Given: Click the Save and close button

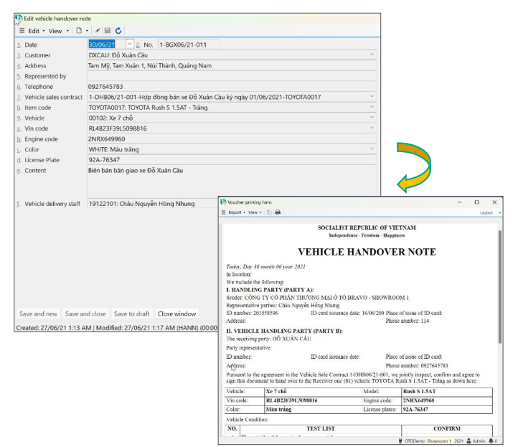Looking at the screenshot, I should (x=85, y=314).
